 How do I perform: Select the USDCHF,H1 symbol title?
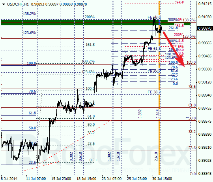18,4
